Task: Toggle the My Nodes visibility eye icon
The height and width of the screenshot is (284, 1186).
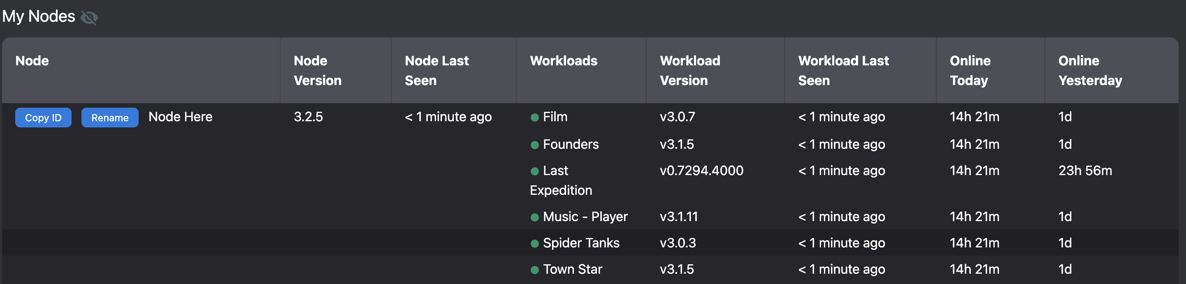Action: 89,18
